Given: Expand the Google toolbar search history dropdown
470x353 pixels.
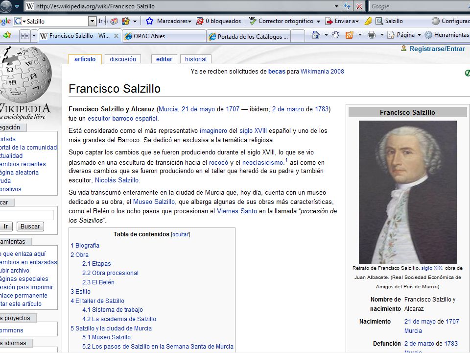Looking at the screenshot, I should coord(93,21).
